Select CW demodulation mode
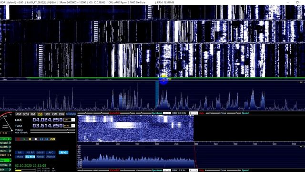 pyautogui.click(x=54, y=114)
